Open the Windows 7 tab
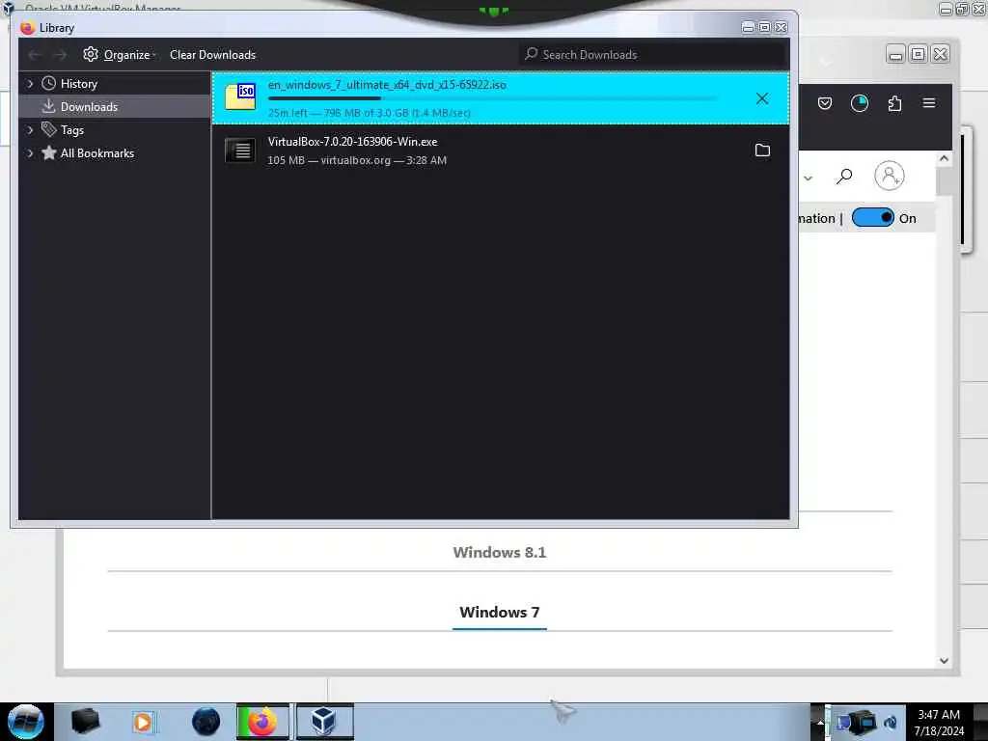This screenshot has width=988, height=741. pos(499,612)
